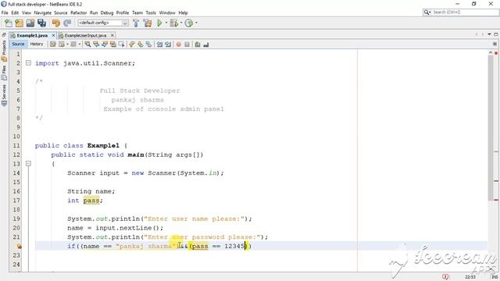Click the editor vertical scrollbar thumb
The width and height of the screenshot is (500, 281).
coord(491,127)
